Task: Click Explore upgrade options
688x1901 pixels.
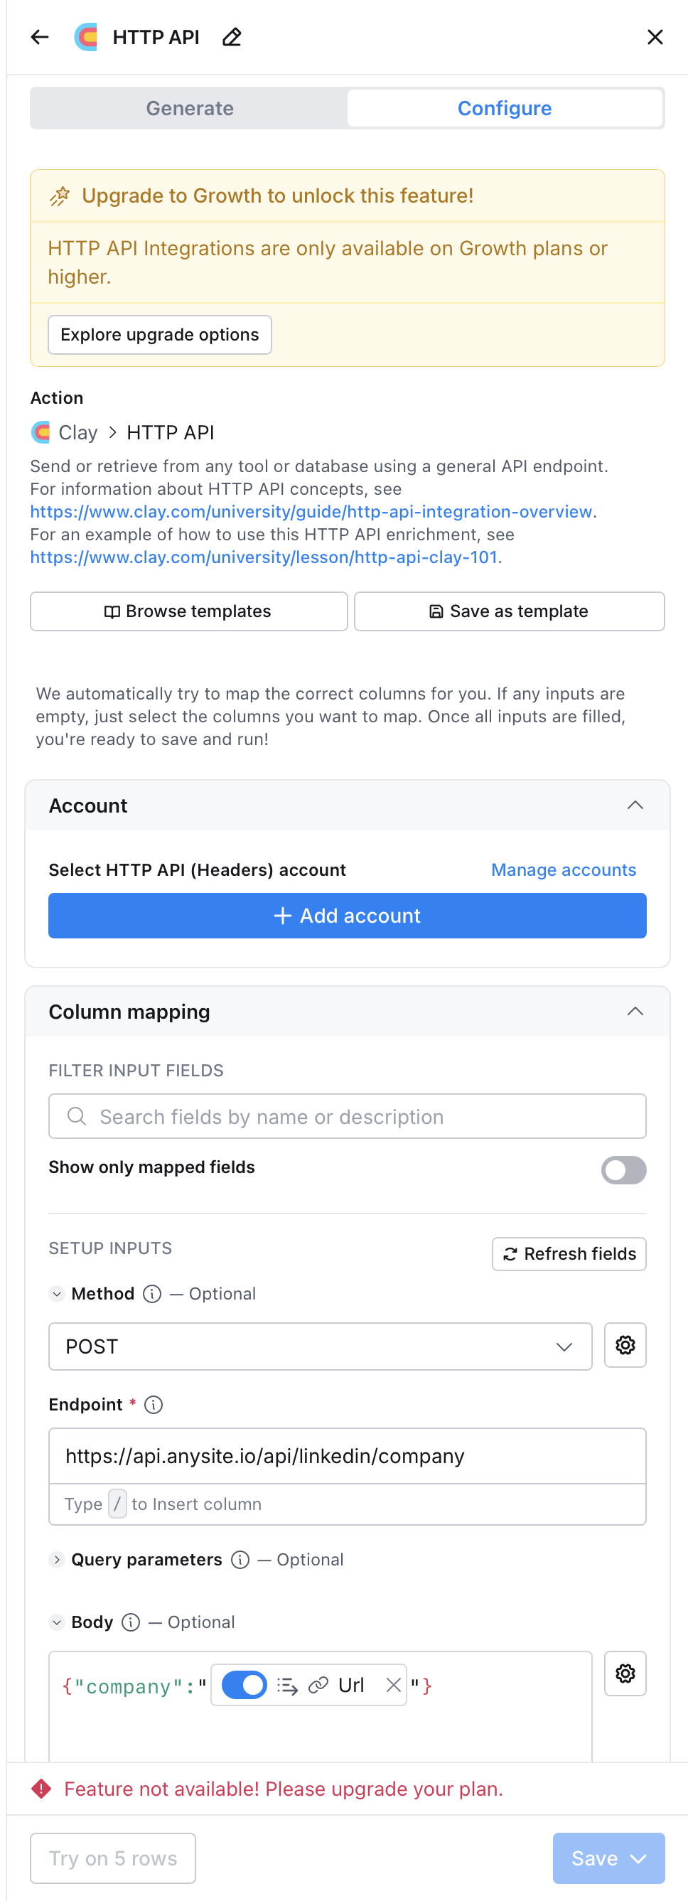Action: point(159,334)
